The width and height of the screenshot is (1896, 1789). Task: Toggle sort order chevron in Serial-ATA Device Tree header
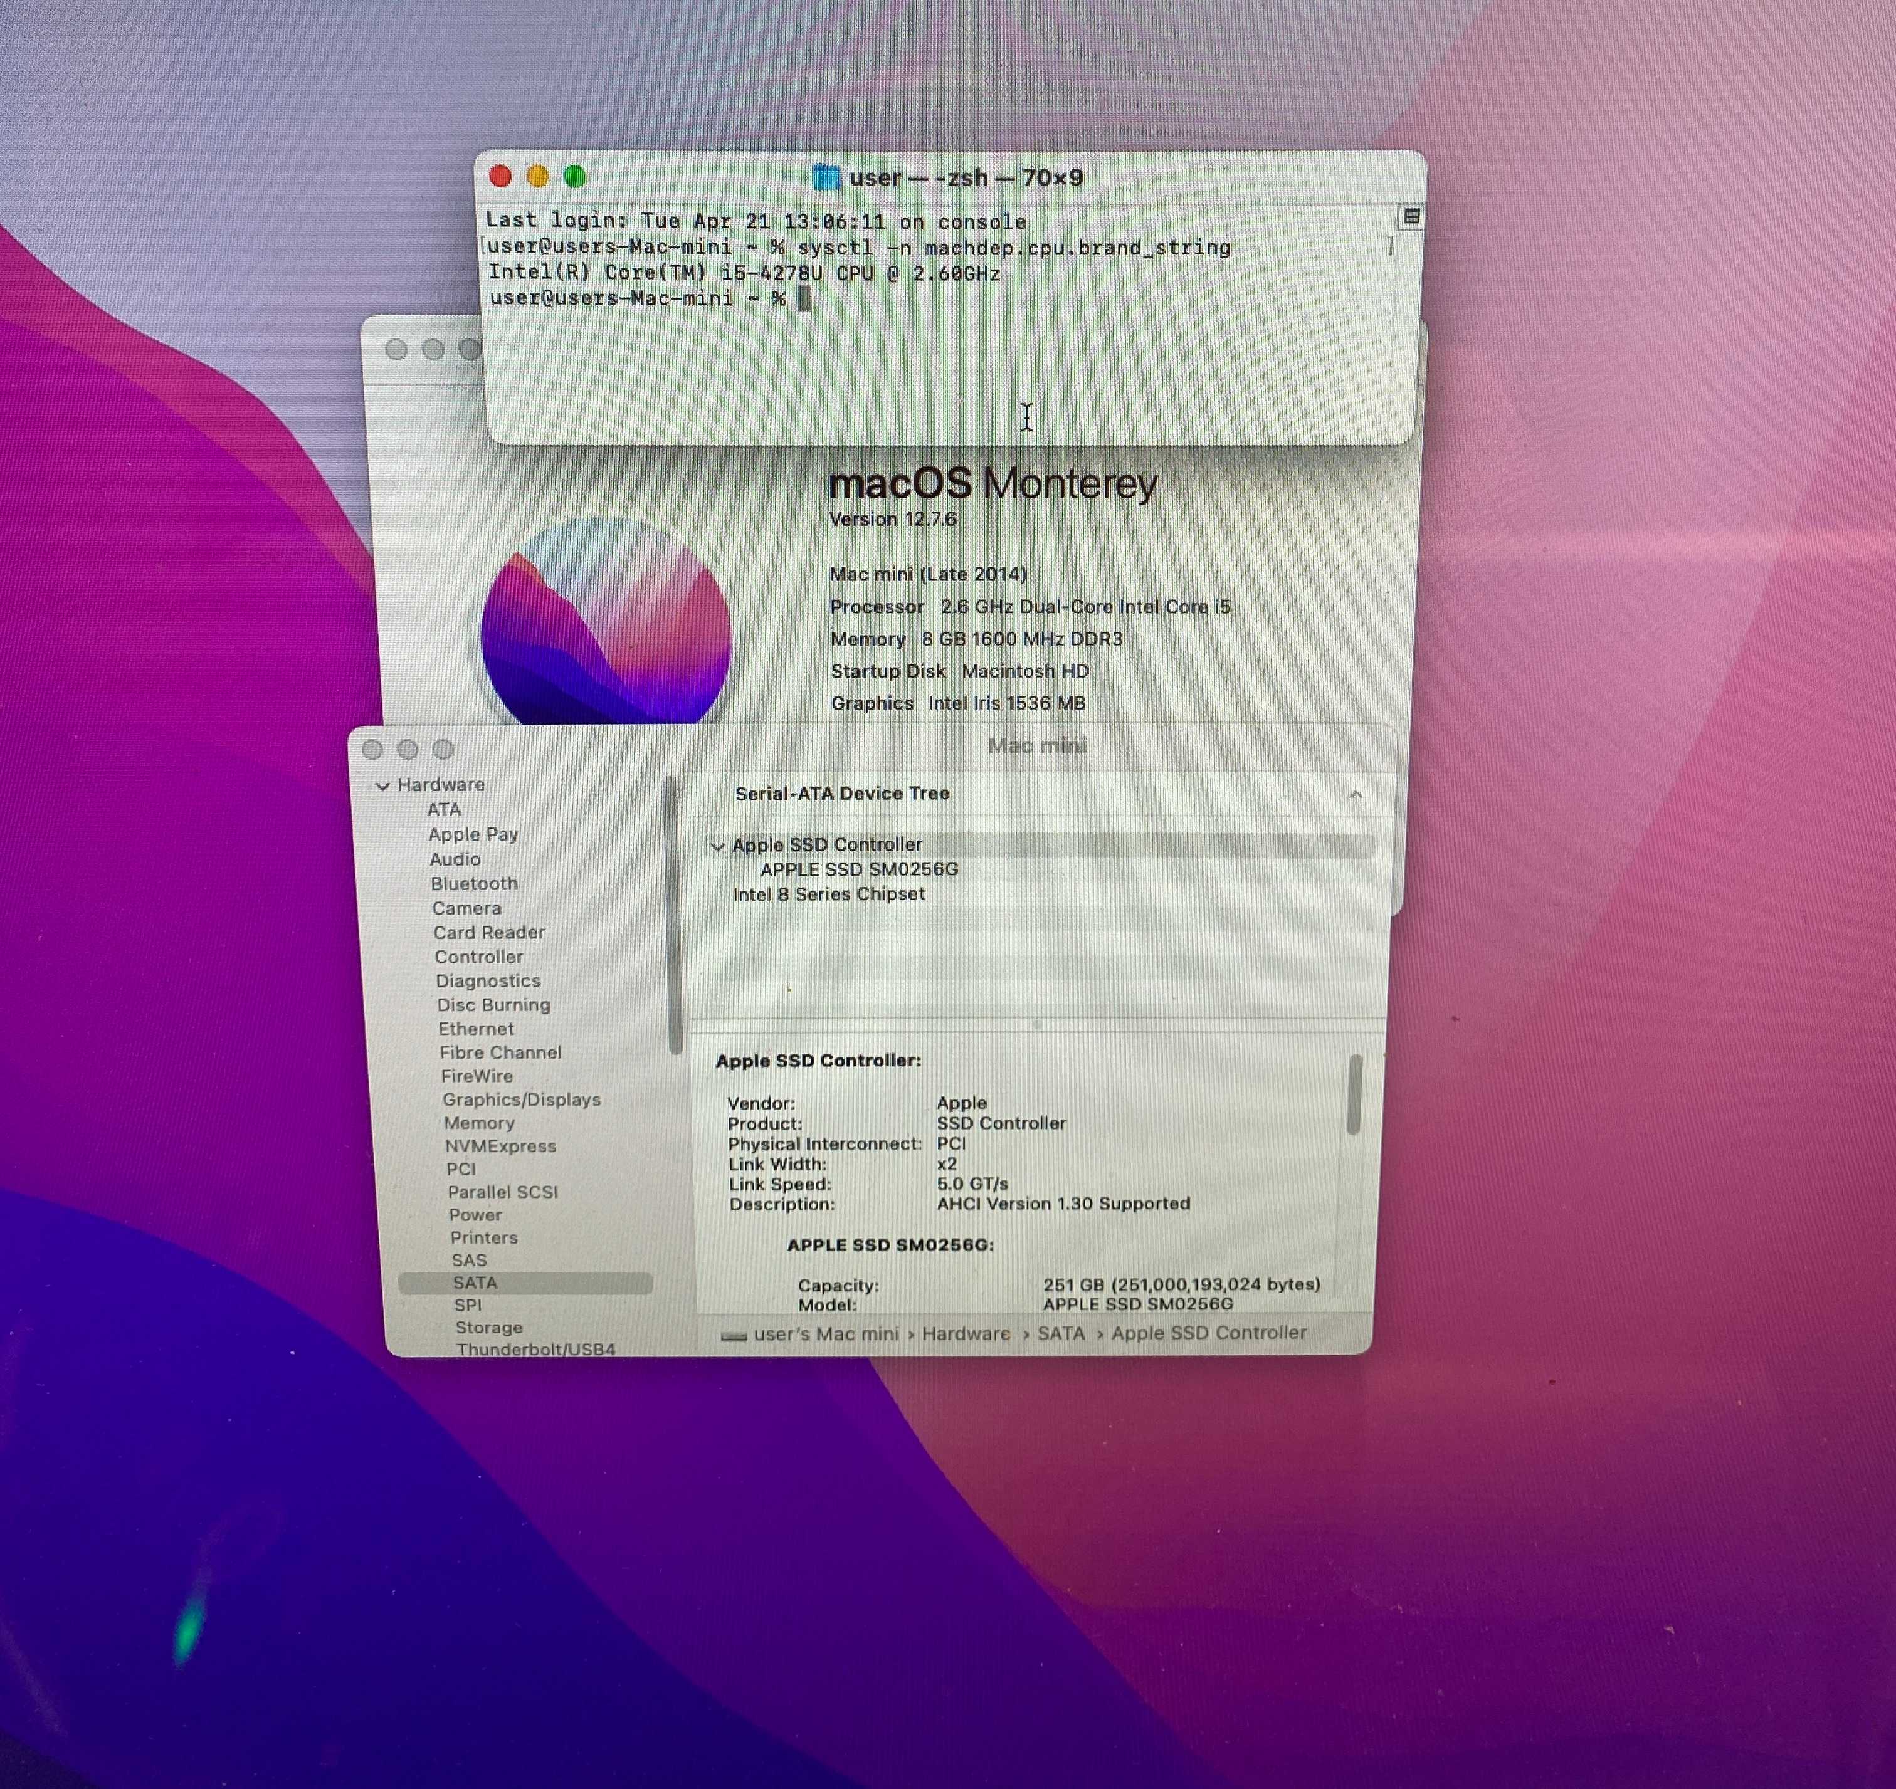[x=1356, y=794]
